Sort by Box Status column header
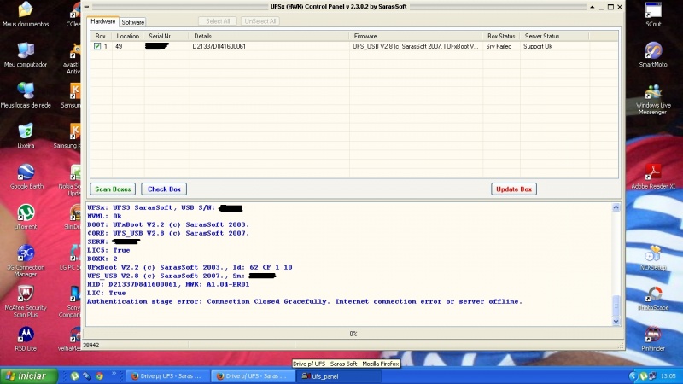683x384 pixels. coord(501,36)
